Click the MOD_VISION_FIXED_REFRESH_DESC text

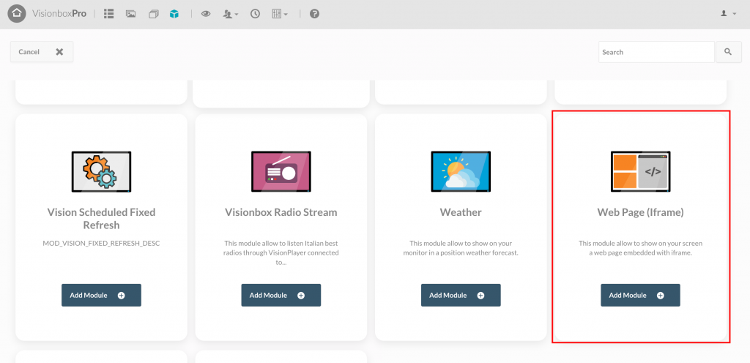101,243
